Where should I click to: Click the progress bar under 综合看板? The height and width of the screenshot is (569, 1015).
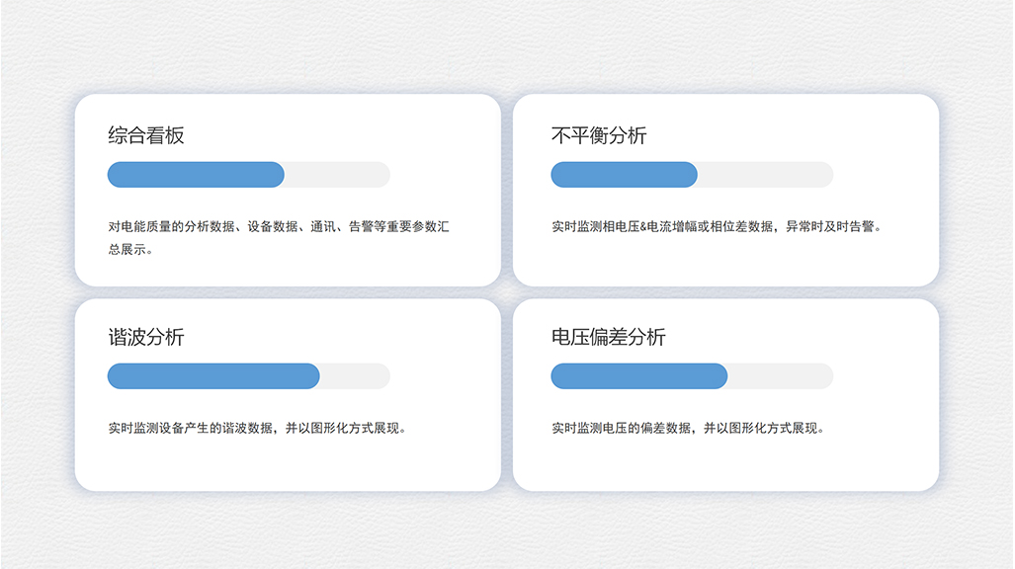[249, 175]
